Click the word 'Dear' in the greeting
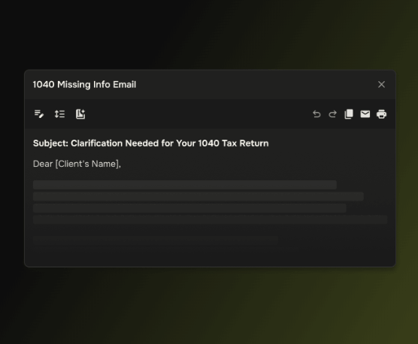 pyautogui.click(x=43, y=164)
